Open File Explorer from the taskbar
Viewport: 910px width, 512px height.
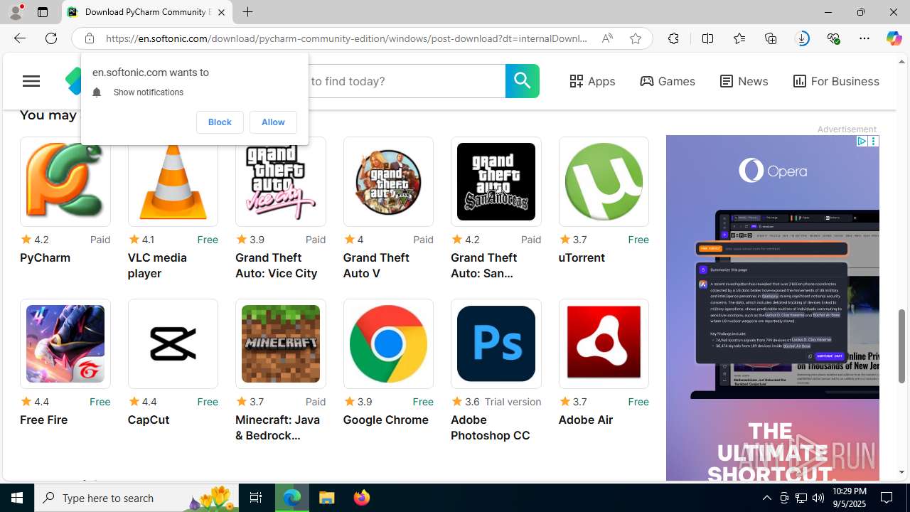point(327,498)
